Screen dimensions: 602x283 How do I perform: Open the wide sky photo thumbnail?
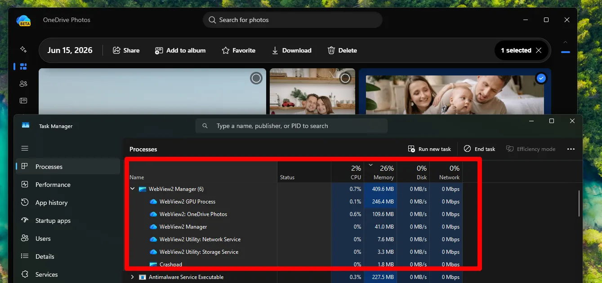(x=152, y=91)
